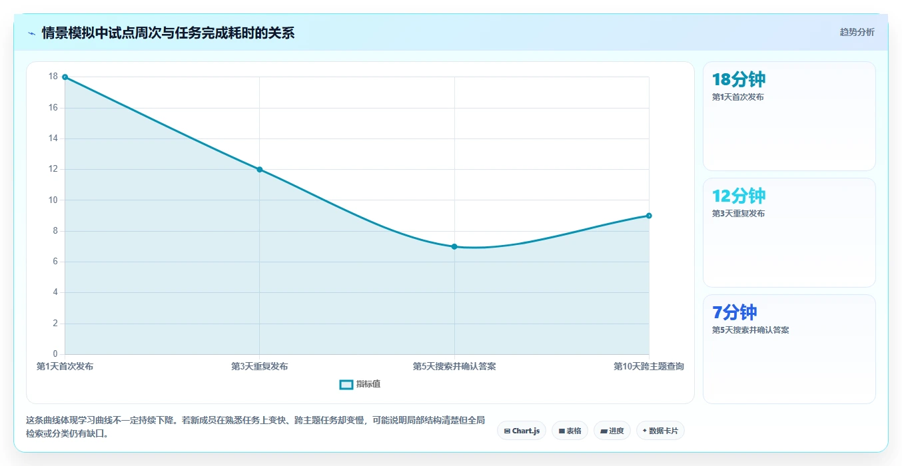Image resolution: width=902 pixels, height=466 pixels.
Task: Click the y-axis value 10
Action: click(53, 200)
